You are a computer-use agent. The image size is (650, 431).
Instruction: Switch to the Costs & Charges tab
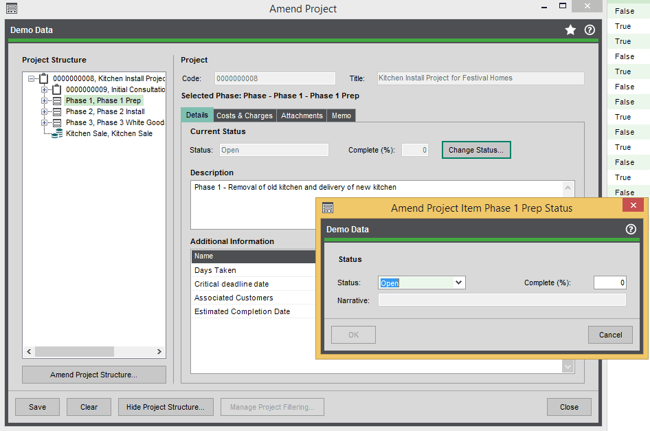(x=245, y=115)
